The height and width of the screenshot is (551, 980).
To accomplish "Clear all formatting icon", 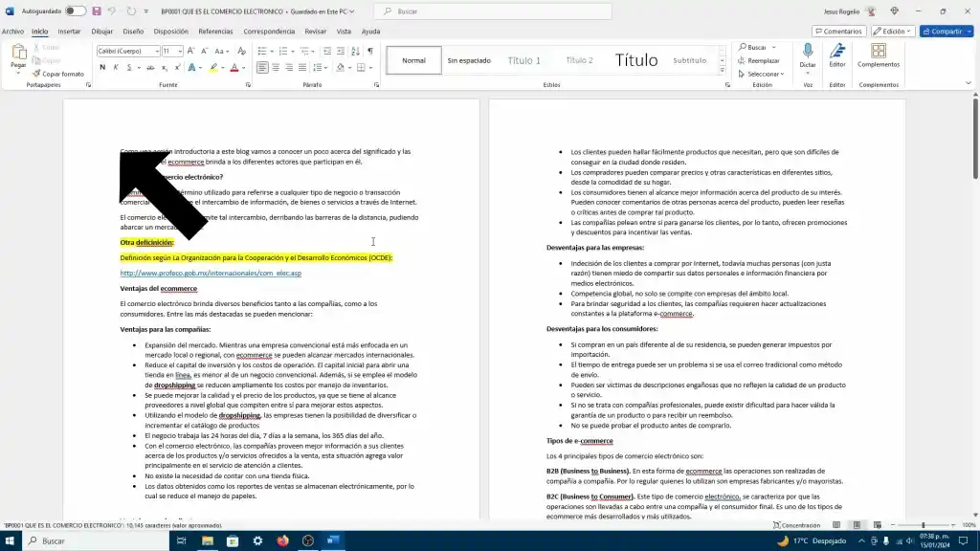I will point(242,52).
